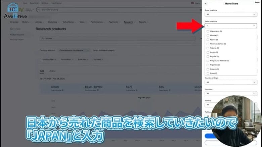Screen dimensions: 262x147
Task: Check the Afghanistan checkbox
Action: pos(208,31)
